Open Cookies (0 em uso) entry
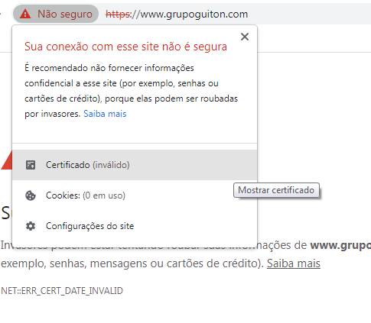Viewport: 371px width, 323px height. tap(135, 195)
